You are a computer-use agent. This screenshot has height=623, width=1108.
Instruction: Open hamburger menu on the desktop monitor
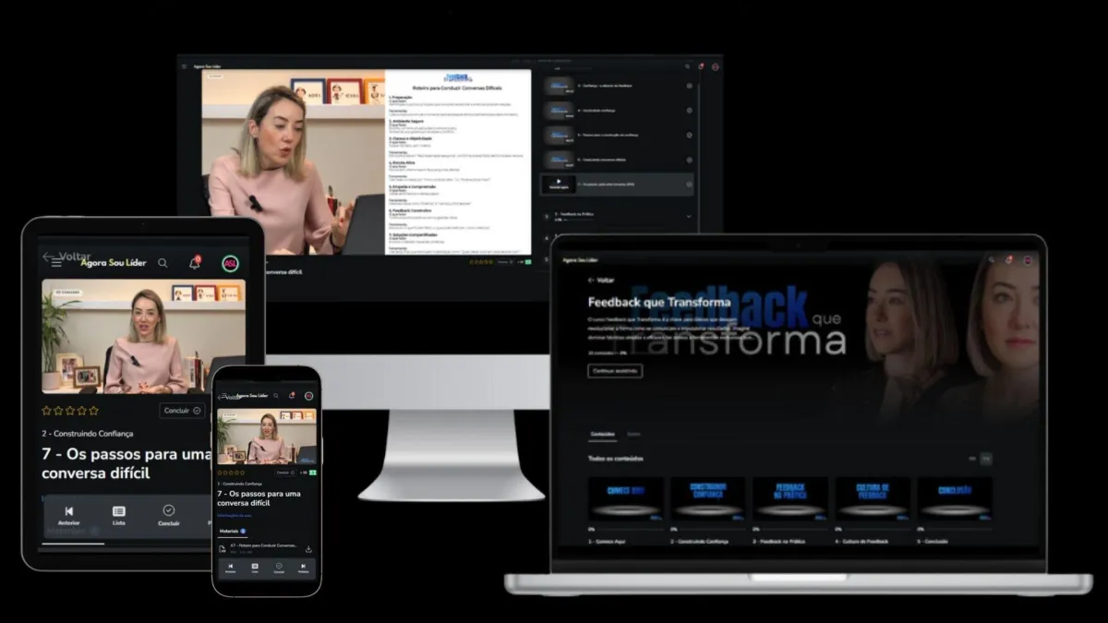(x=184, y=66)
